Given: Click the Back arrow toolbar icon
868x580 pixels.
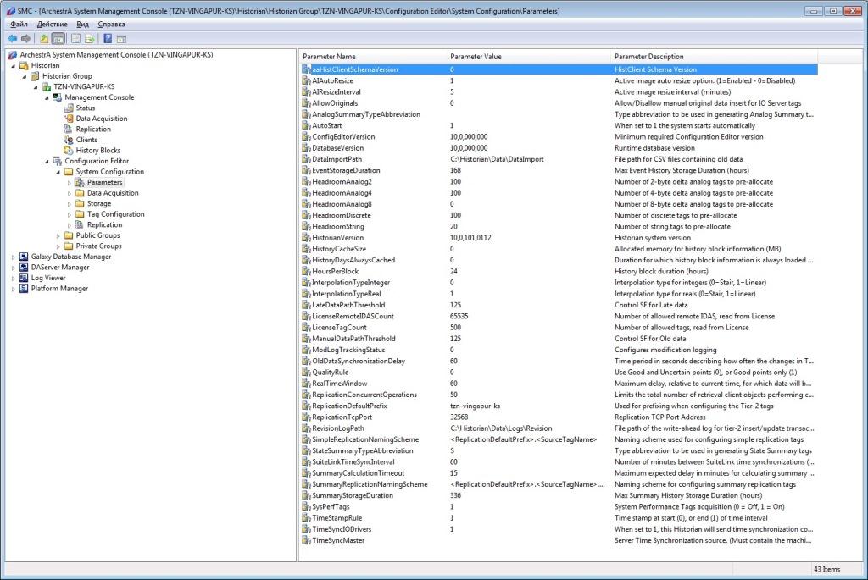Looking at the screenshot, I should (x=12, y=38).
